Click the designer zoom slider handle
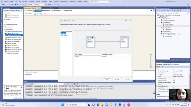Screen dimensions: 191x107 [x=150, y=60]
